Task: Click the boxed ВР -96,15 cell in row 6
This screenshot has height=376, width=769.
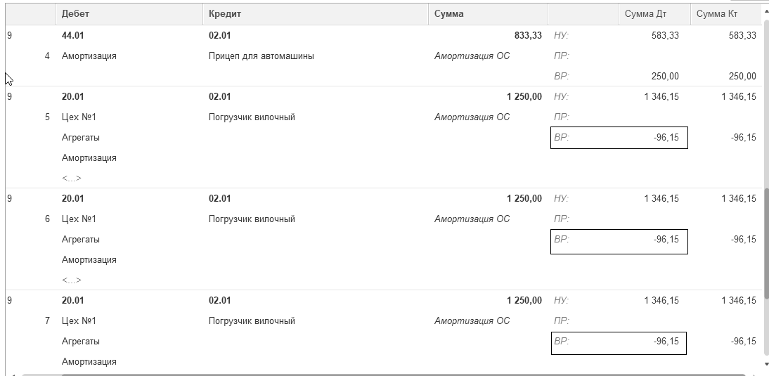Action: tap(618, 240)
